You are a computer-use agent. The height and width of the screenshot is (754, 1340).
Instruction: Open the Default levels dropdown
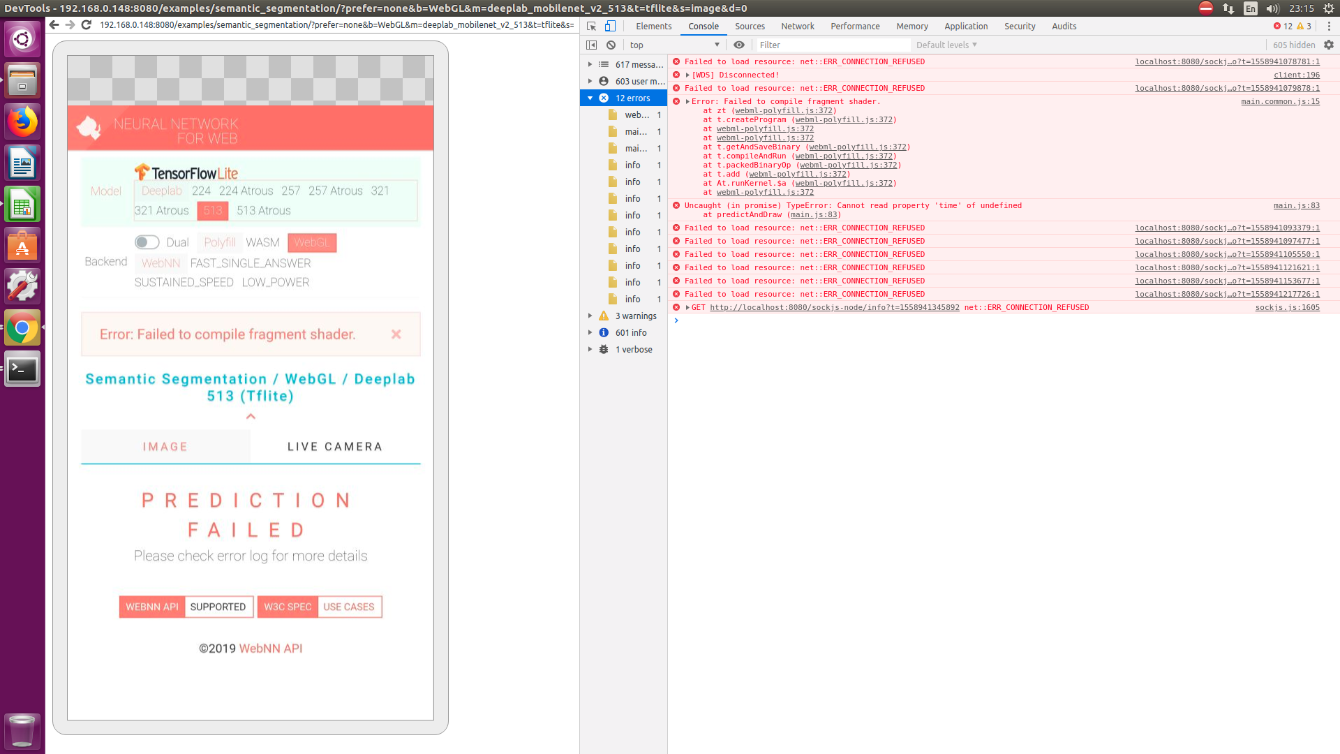pos(946,44)
